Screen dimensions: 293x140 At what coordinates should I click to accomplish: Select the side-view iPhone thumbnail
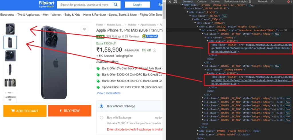[x=10, y=69]
